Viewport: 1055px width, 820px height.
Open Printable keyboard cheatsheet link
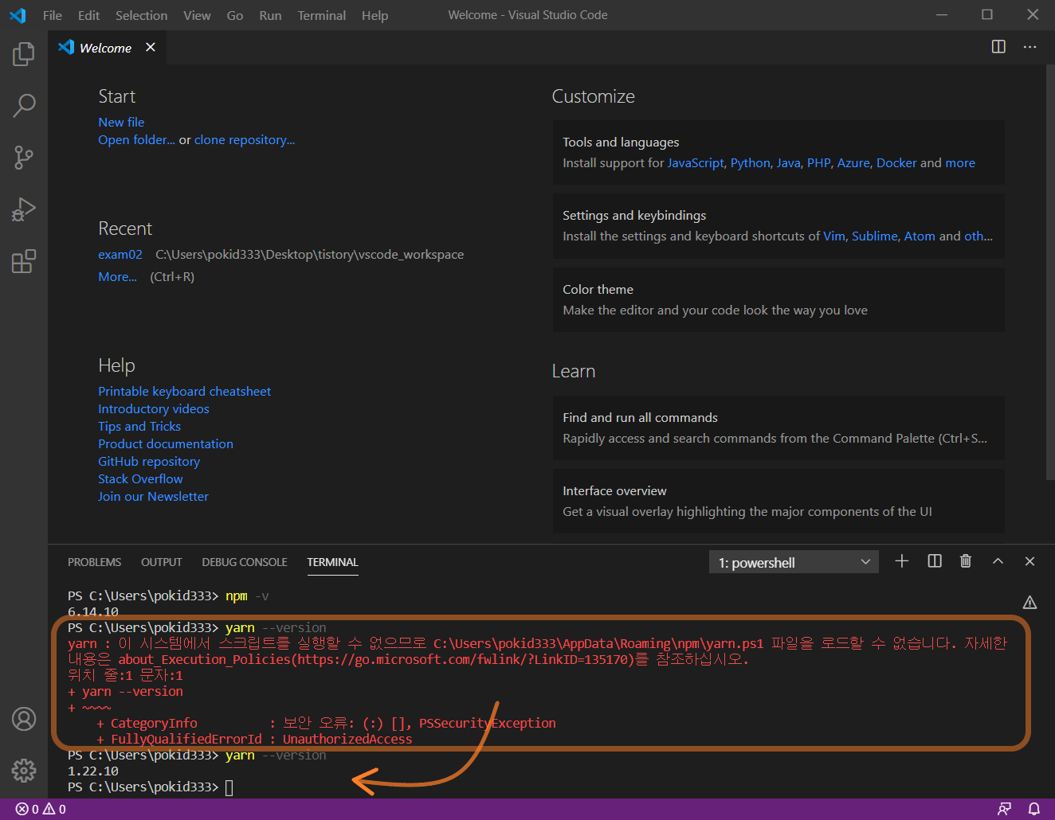184,391
